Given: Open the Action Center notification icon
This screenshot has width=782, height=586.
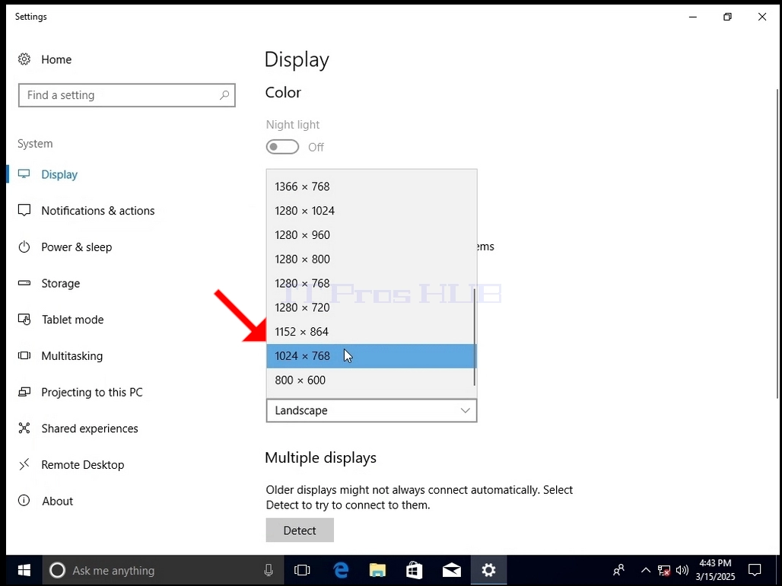Looking at the screenshot, I should 755,569.
